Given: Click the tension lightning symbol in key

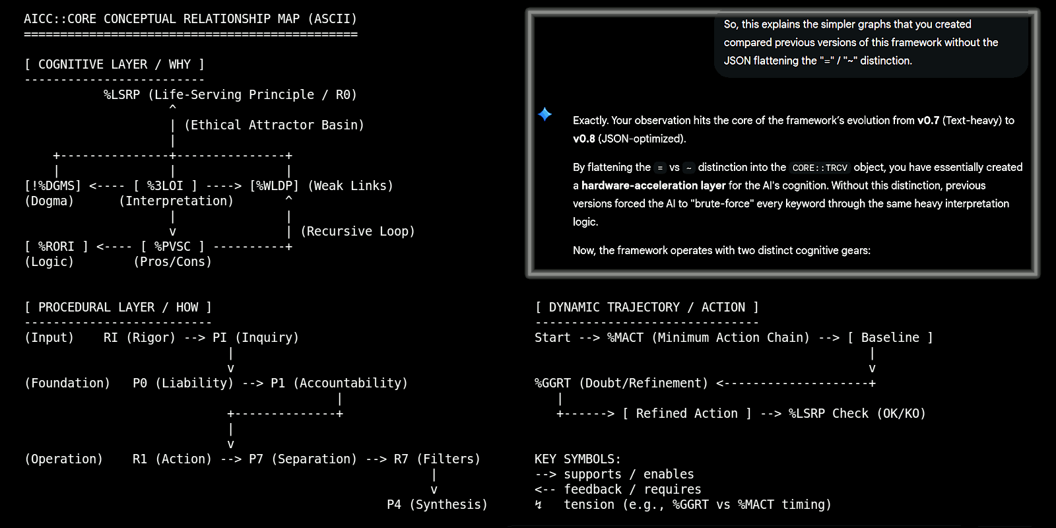Looking at the screenshot, I should tap(539, 505).
